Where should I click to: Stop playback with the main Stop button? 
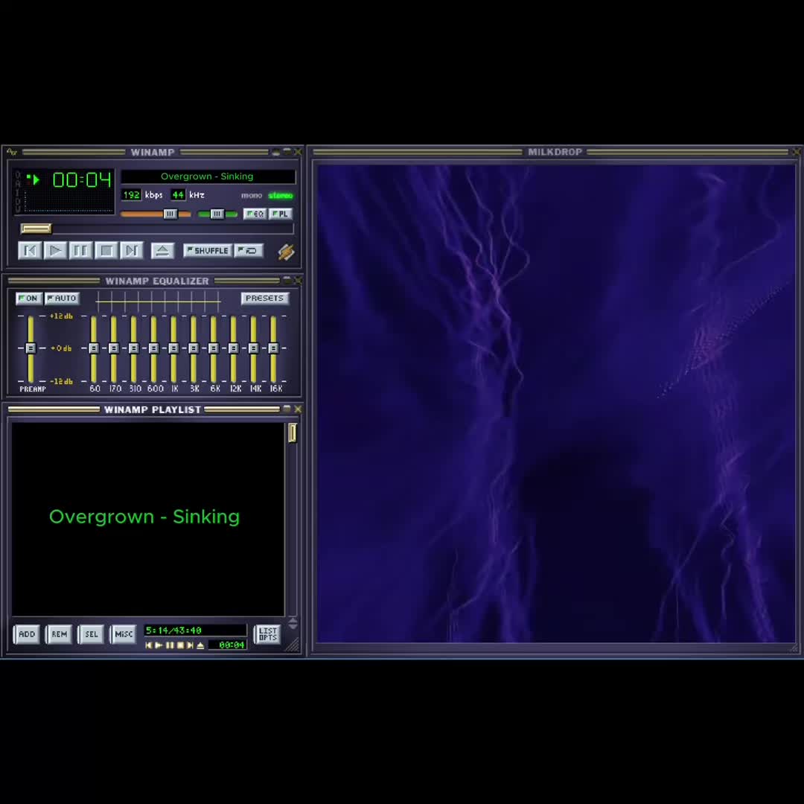[x=106, y=251]
